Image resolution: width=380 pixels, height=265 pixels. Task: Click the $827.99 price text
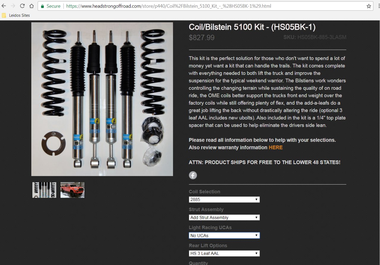pos(201,38)
